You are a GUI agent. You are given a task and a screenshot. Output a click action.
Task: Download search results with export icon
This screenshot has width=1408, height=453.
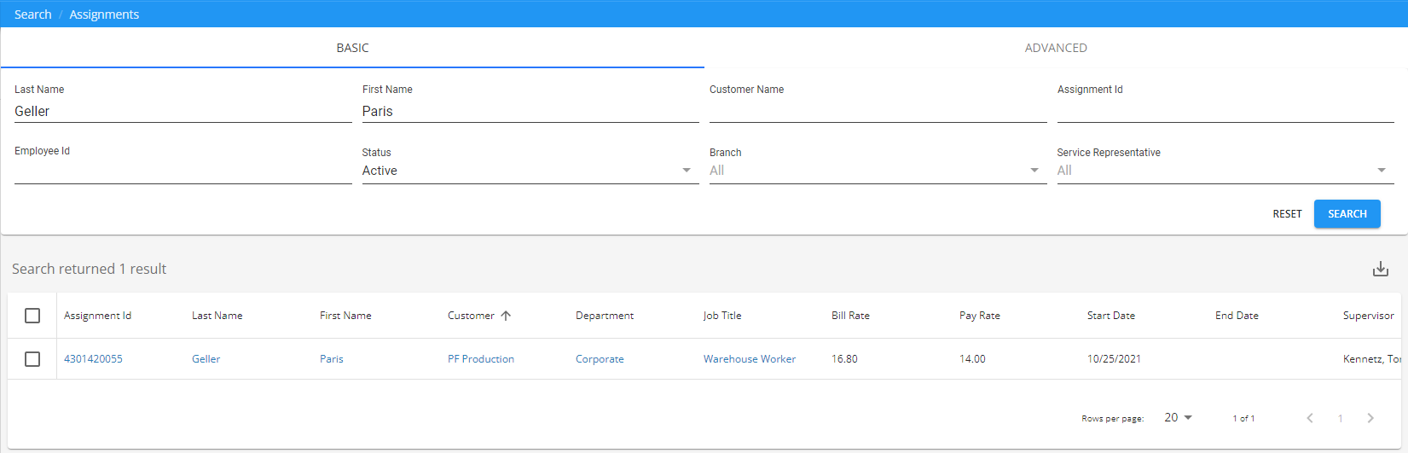pyautogui.click(x=1380, y=270)
